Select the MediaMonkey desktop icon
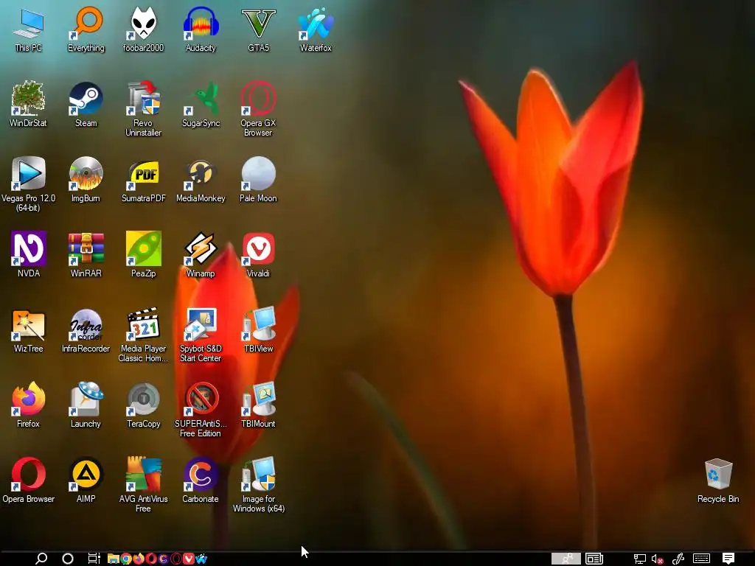Viewport: 755px width, 566px height. 201,180
